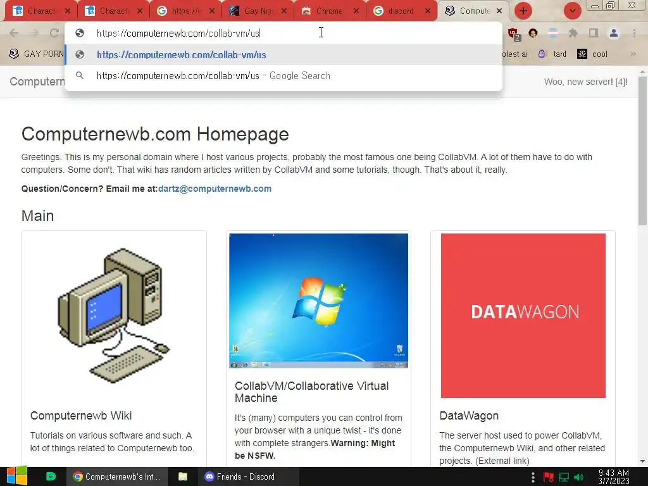Click the retro computer illustration
This screenshot has width=648, height=486.
114,315
